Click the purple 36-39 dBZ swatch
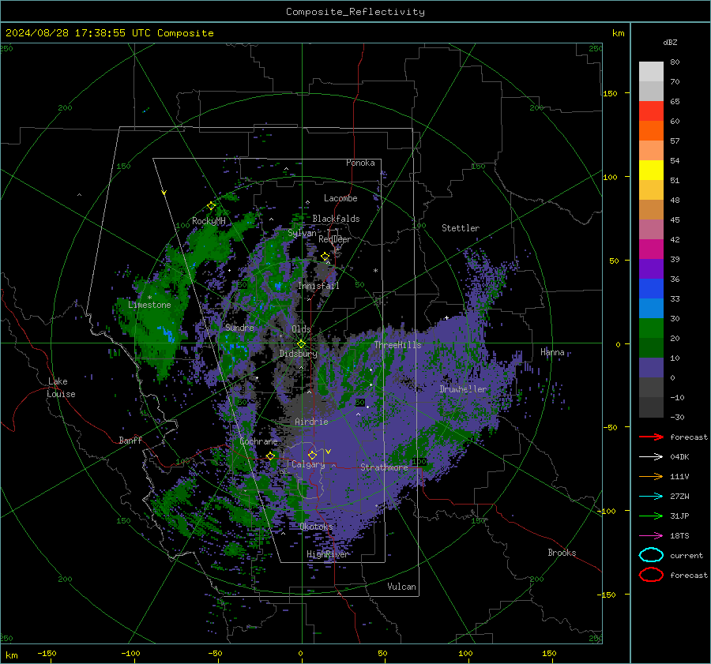Image resolution: width=711 pixels, height=664 pixels. pos(651,269)
